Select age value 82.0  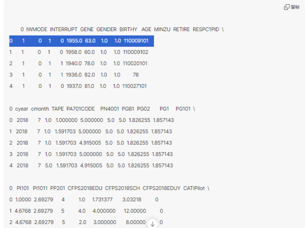89,75
